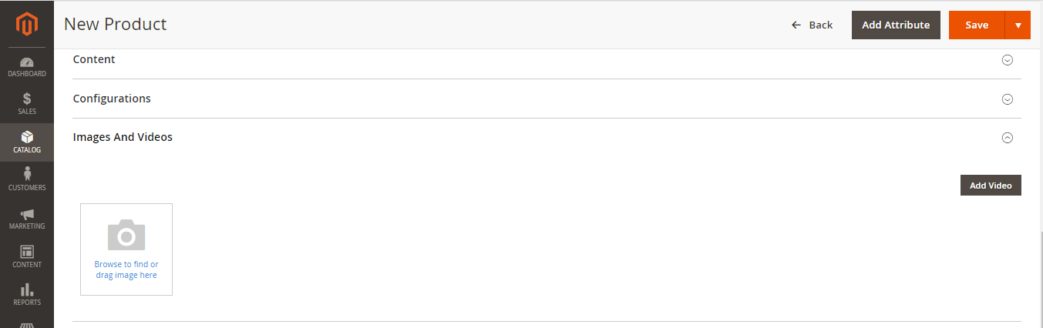Viewport: 1043px width, 328px height.
Task: Open the Content layout icon
Action: pyautogui.click(x=27, y=252)
